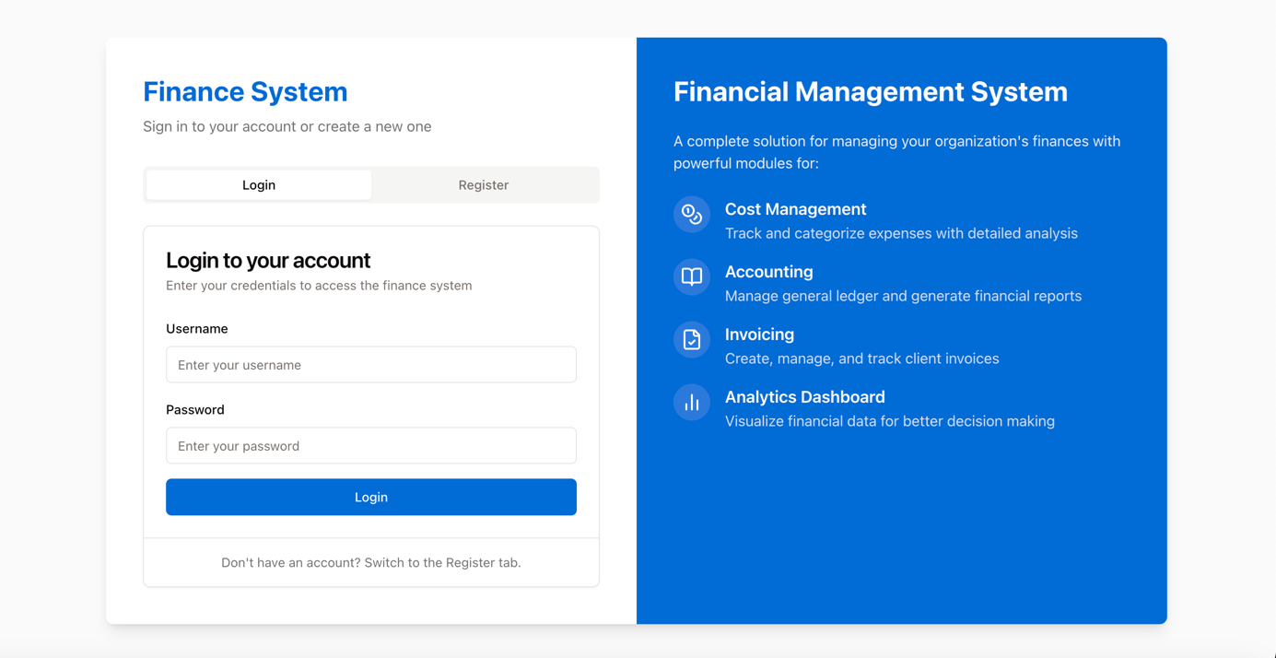Image resolution: width=1276 pixels, height=658 pixels.
Task: Click the Username label
Action: (x=197, y=329)
